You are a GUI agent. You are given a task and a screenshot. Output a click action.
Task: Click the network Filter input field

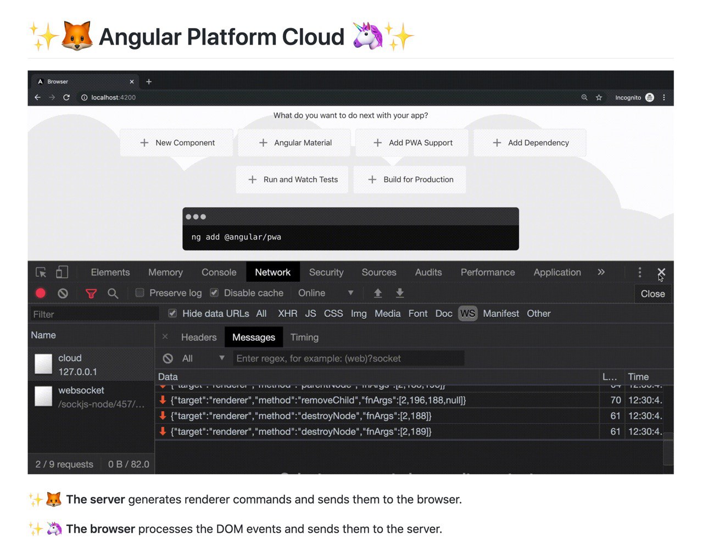point(94,314)
